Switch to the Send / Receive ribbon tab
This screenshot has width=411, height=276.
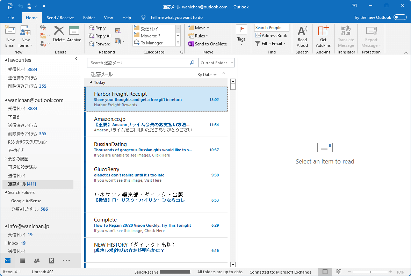(x=60, y=17)
